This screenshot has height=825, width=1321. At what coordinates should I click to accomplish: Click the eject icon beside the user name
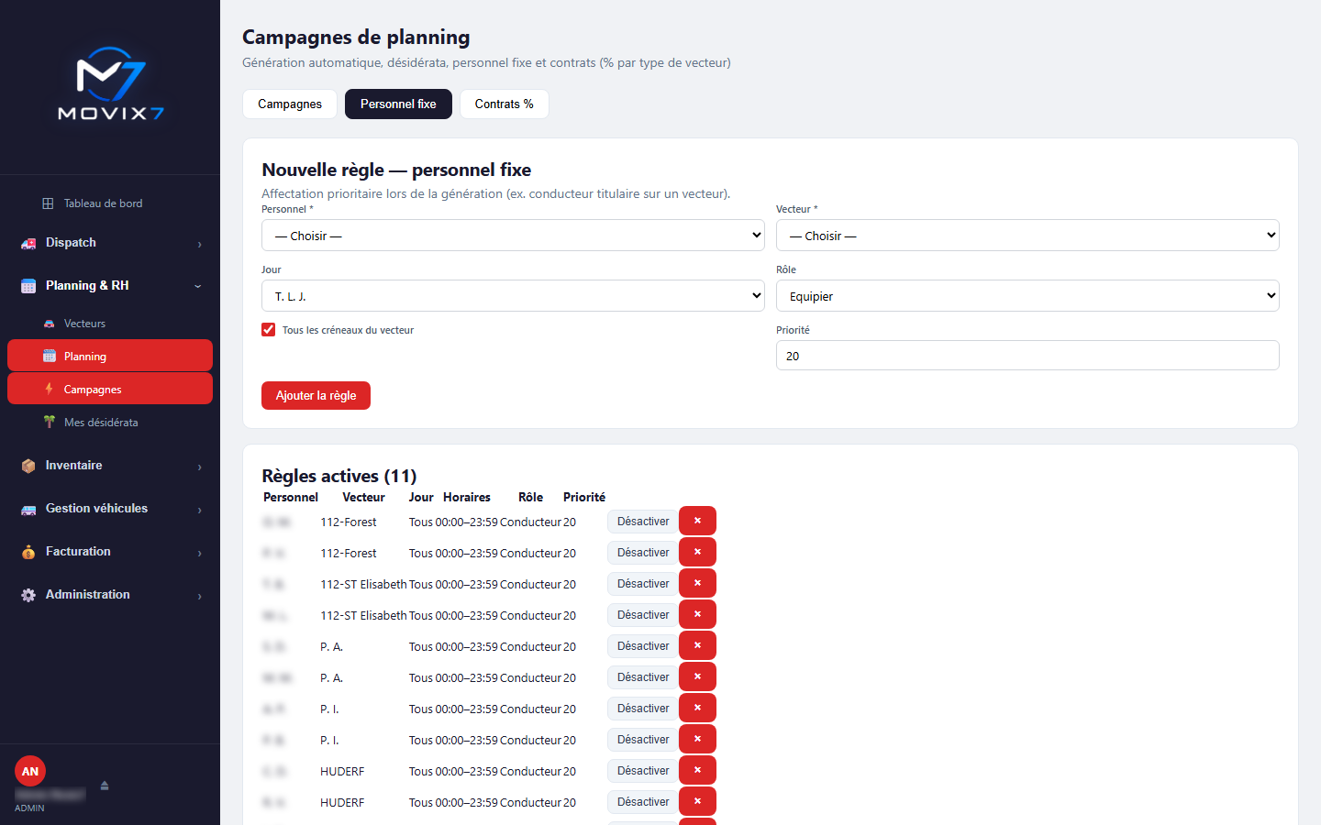[105, 786]
